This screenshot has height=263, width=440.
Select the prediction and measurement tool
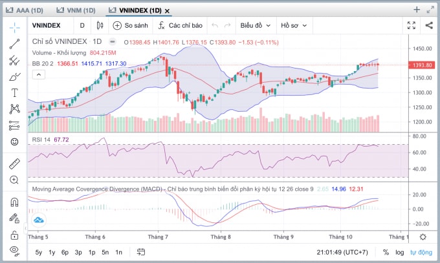15,125
